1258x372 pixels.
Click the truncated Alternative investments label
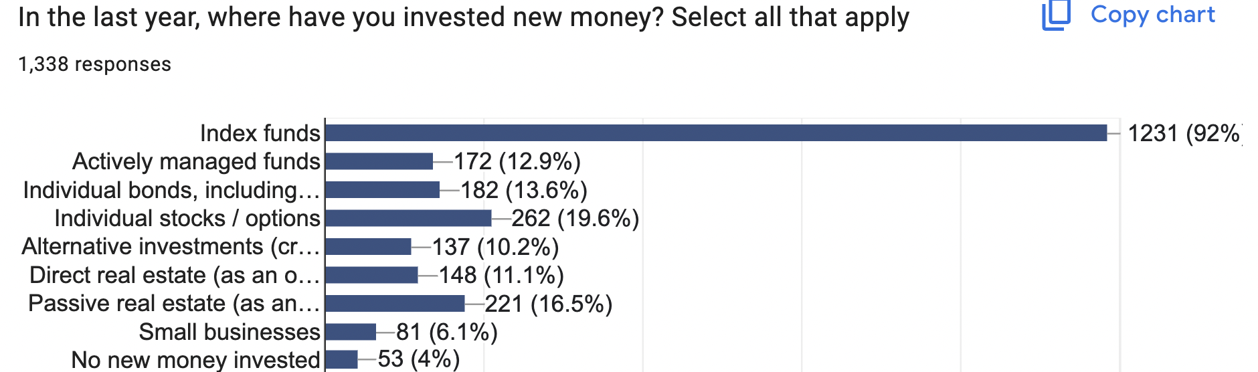171,247
